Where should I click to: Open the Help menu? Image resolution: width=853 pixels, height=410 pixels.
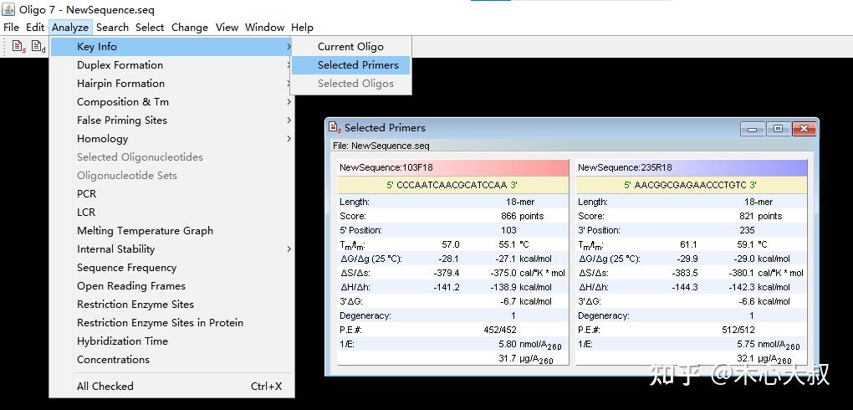(x=302, y=28)
